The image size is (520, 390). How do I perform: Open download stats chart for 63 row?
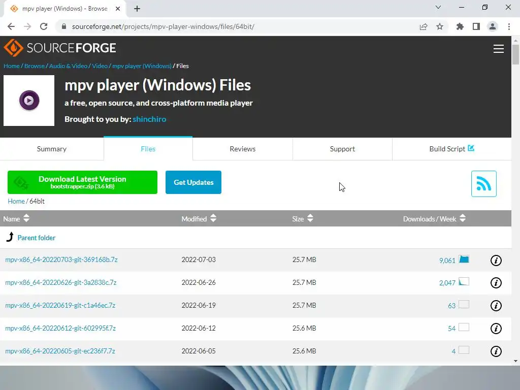pyautogui.click(x=464, y=305)
